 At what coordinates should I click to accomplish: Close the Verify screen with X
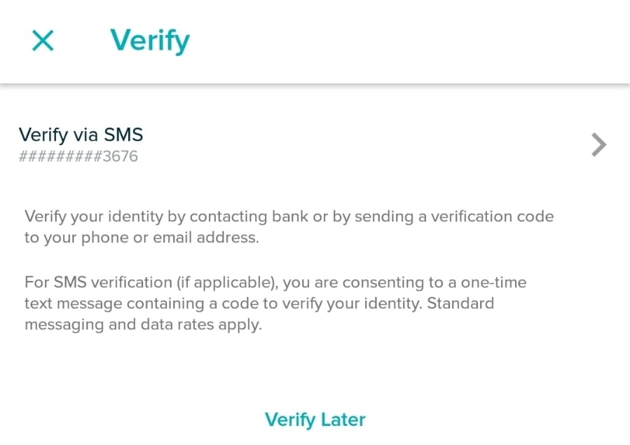43,41
